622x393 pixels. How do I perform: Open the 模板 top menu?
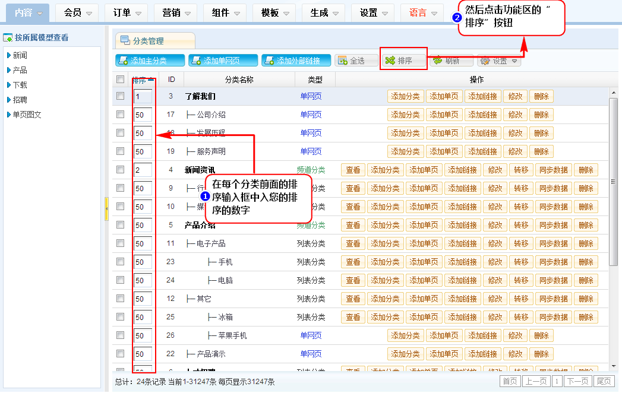point(275,12)
